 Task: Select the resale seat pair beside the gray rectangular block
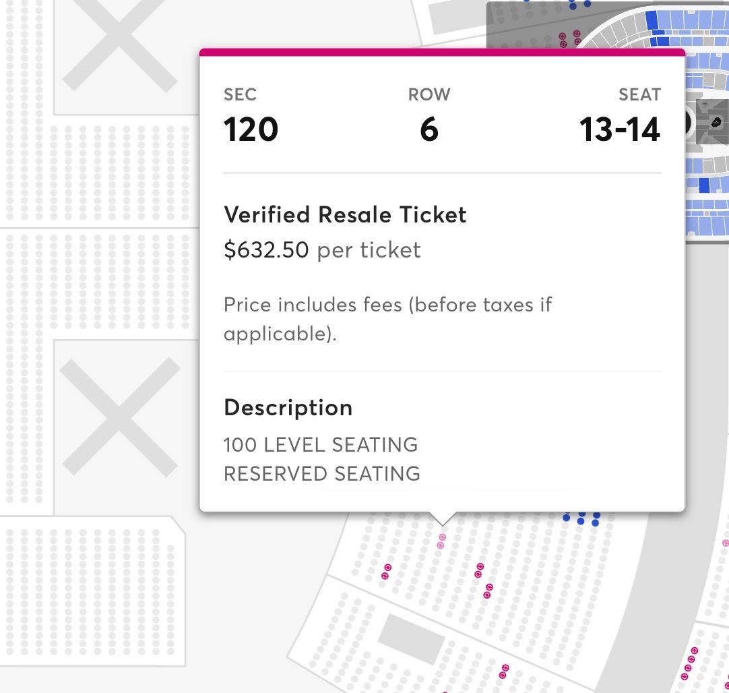(x=504, y=672)
